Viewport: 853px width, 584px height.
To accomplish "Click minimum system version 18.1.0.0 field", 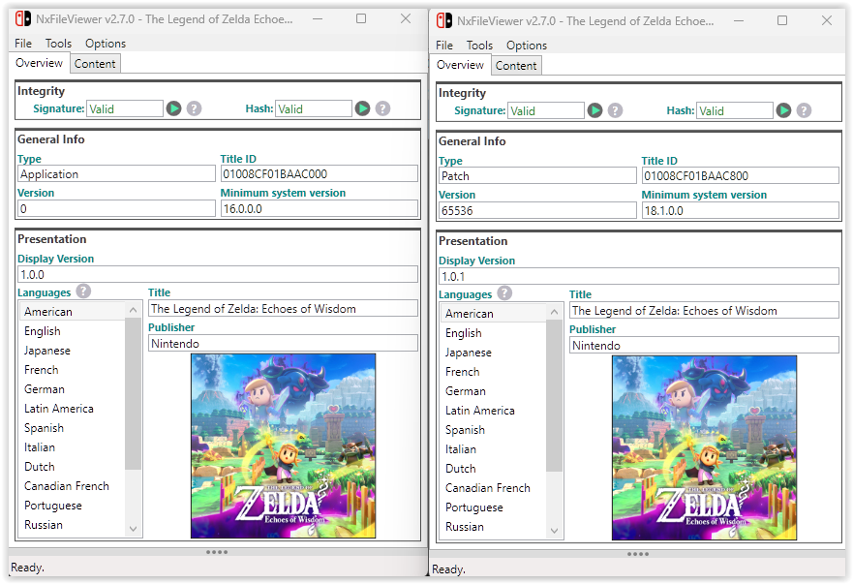I will click(x=740, y=210).
